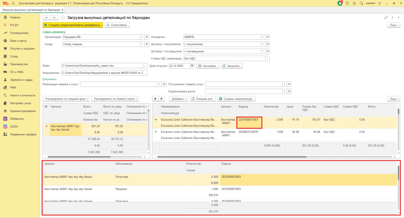Open the notifications bell icon
This screenshot has height=218, width=404.
coord(340,3)
